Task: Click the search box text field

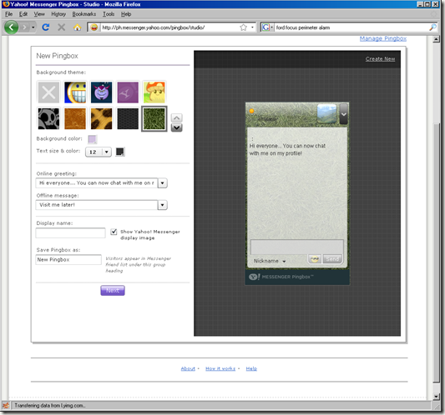Action: [351, 27]
